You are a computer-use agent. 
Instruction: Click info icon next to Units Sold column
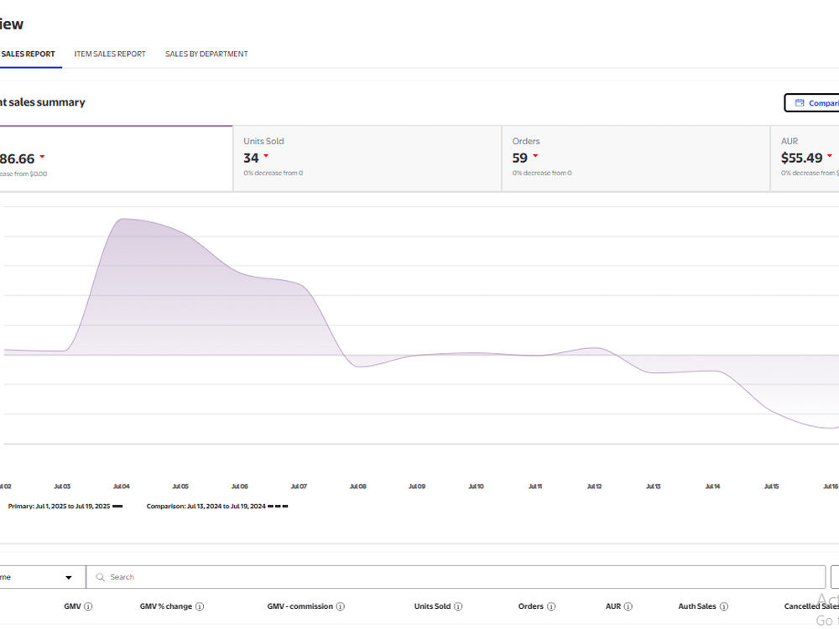pos(458,606)
